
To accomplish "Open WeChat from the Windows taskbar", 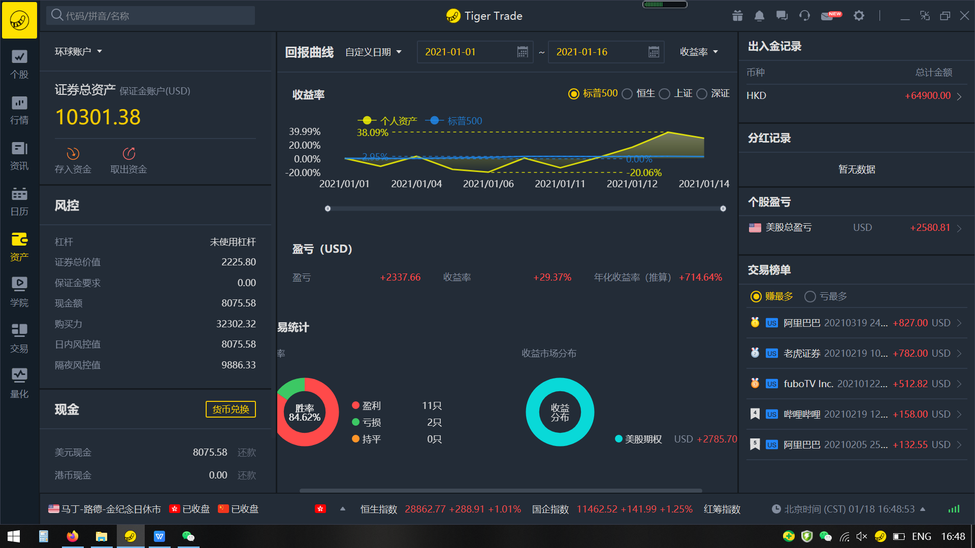I will point(188,536).
